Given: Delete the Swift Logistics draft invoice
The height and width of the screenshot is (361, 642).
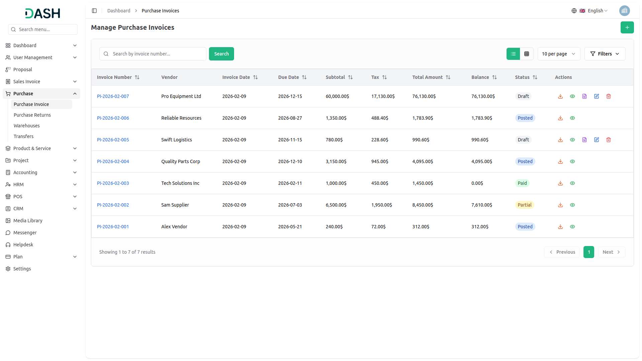Looking at the screenshot, I should (609, 140).
